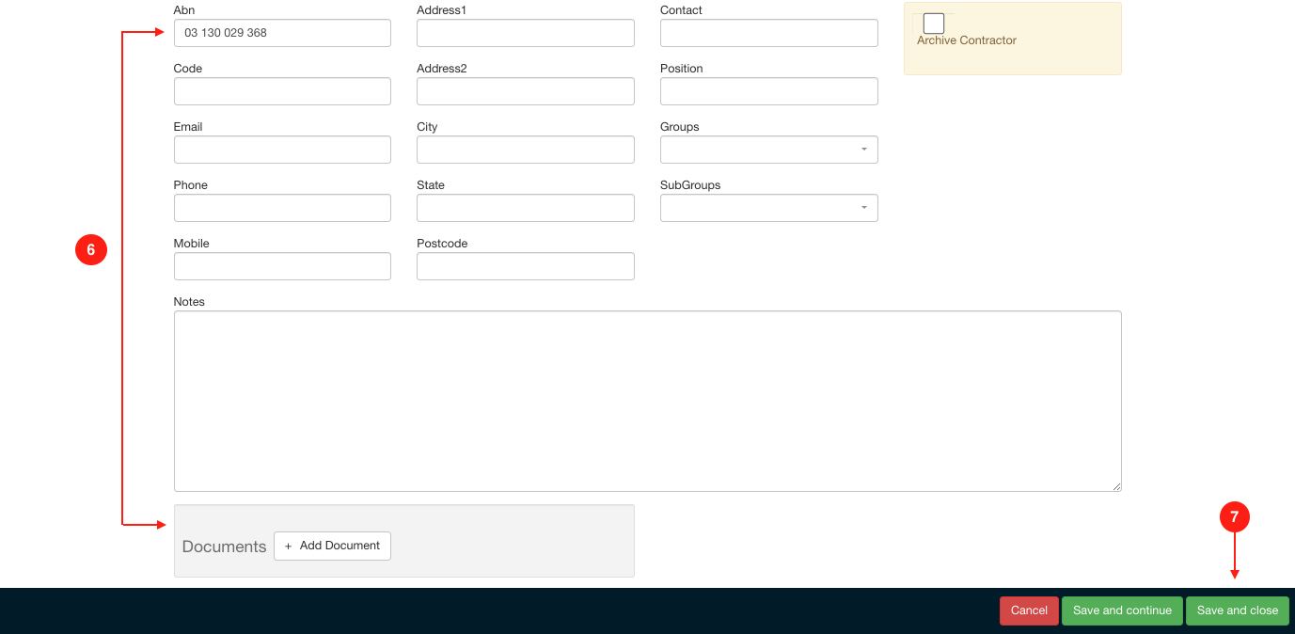Click into the Code field
The height and width of the screenshot is (634, 1295).
(x=282, y=91)
